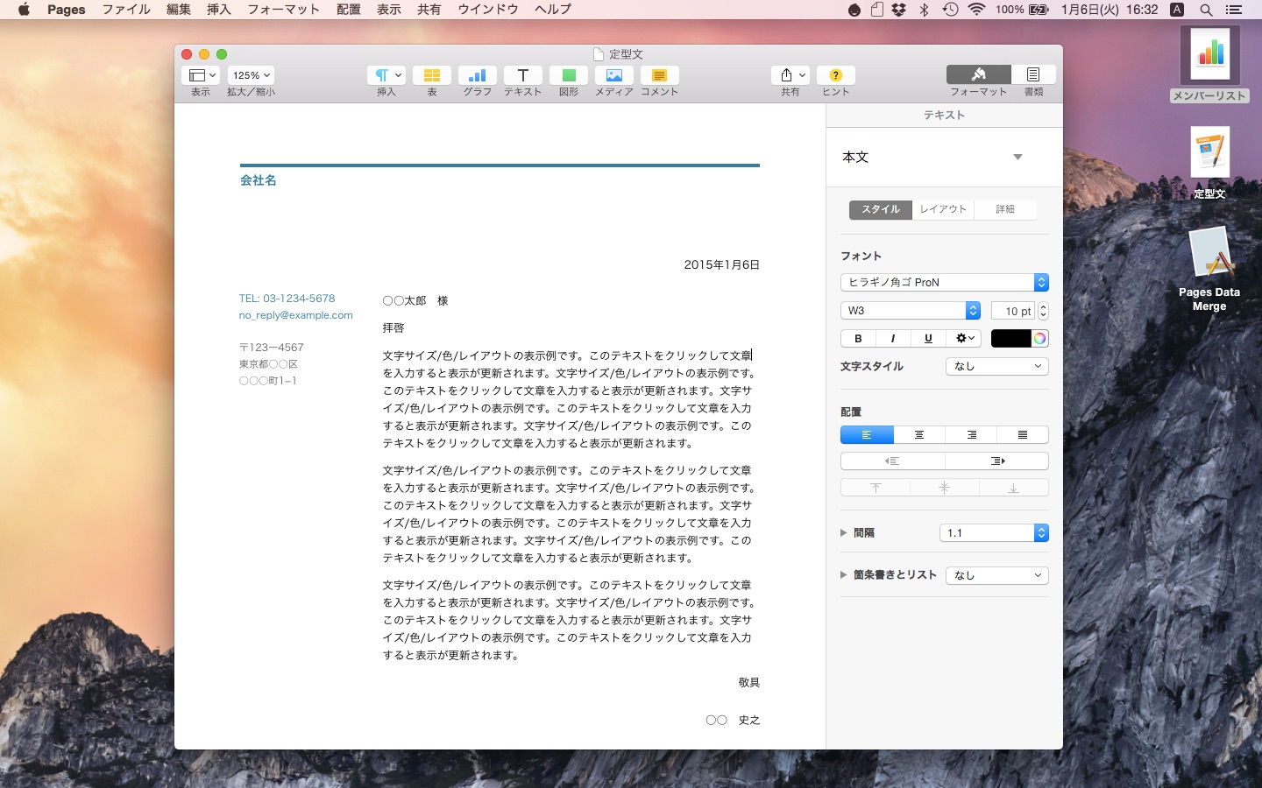Open the フォーマット menu in menu bar
Viewport: 1262px width, 788px height.
pyautogui.click(x=283, y=10)
